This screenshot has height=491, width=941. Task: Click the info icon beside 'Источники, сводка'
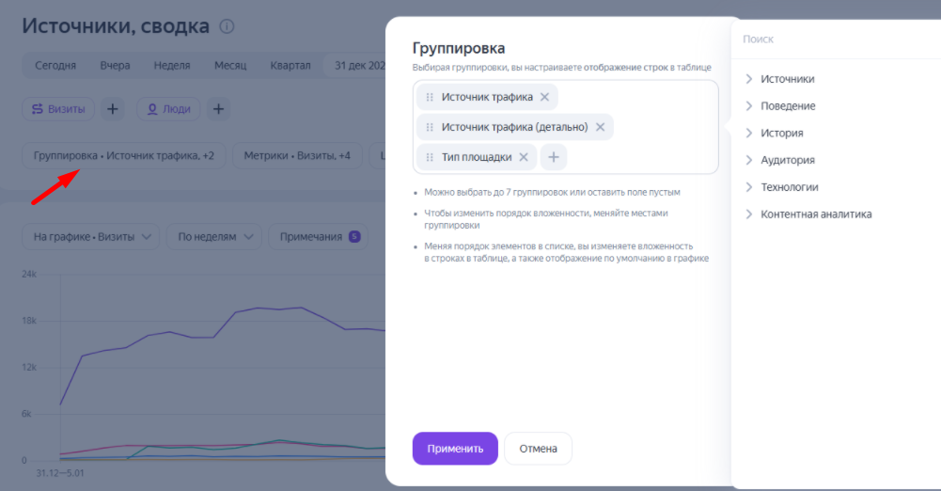click(x=227, y=26)
